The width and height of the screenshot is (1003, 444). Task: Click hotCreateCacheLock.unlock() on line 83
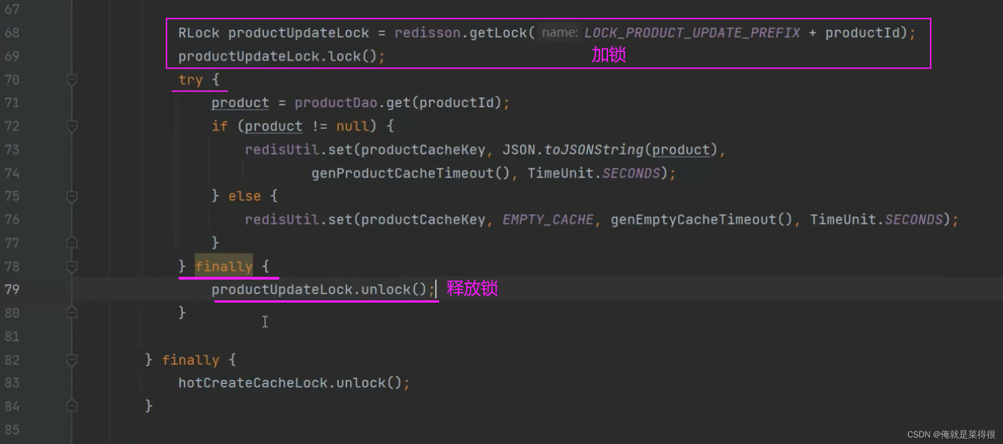(290, 383)
